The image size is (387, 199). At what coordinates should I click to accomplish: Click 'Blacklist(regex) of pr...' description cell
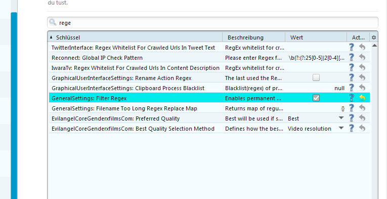pyautogui.click(x=254, y=88)
